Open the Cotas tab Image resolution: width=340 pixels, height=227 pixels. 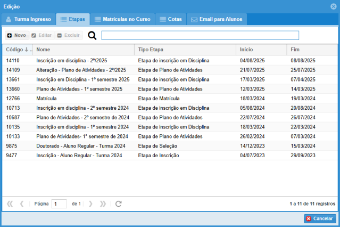click(x=171, y=19)
